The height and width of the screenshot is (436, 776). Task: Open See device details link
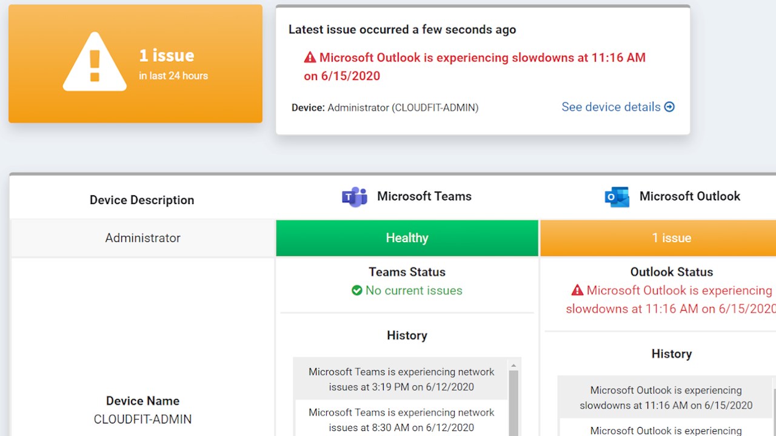tap(618, 107)
